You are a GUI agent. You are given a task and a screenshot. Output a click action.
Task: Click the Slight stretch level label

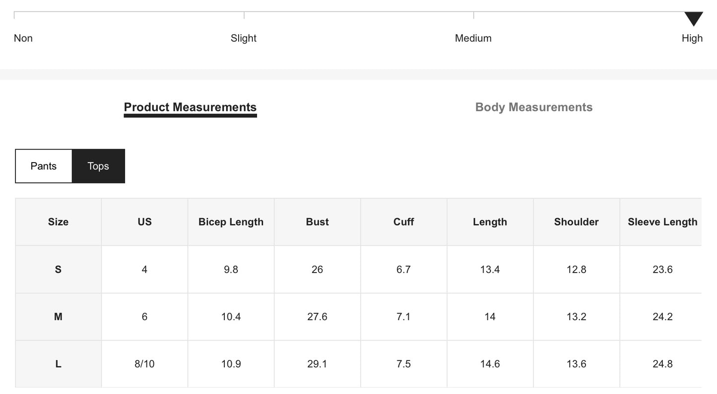(244, 38)
